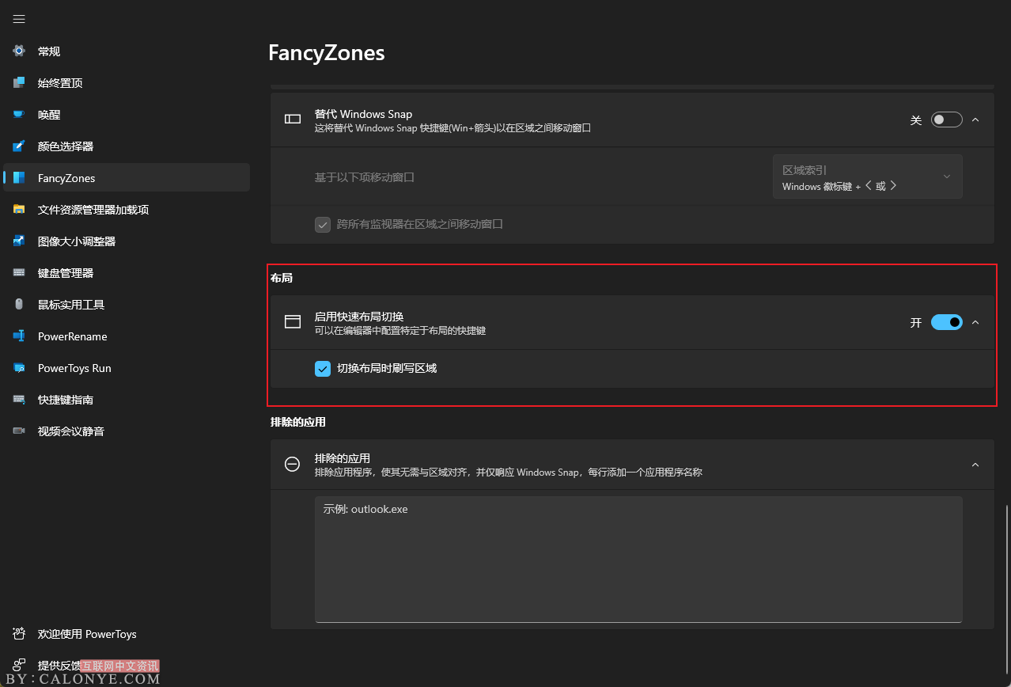Click the FancyZones page title
The width and height of the screenshot is (1011, 687).
click(x=327, y=53)
